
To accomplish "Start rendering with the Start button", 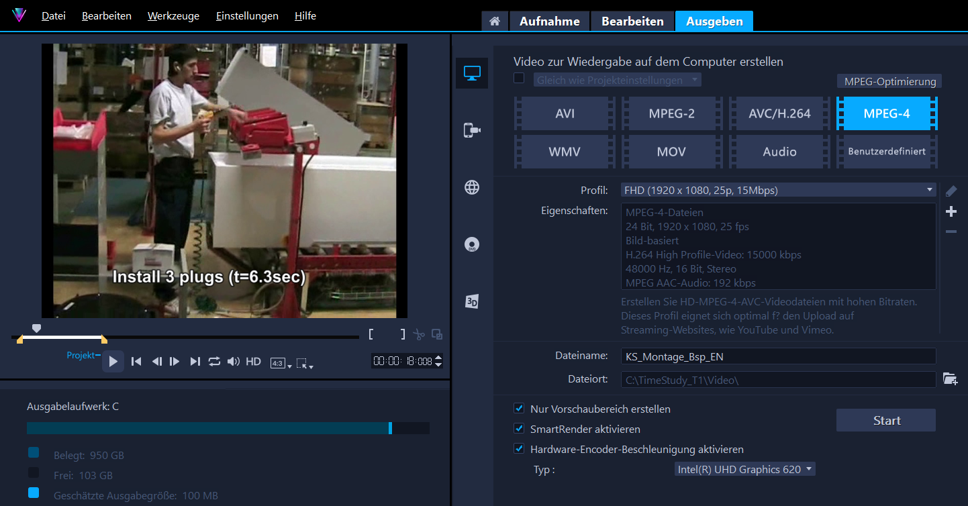I will [886, 420].
